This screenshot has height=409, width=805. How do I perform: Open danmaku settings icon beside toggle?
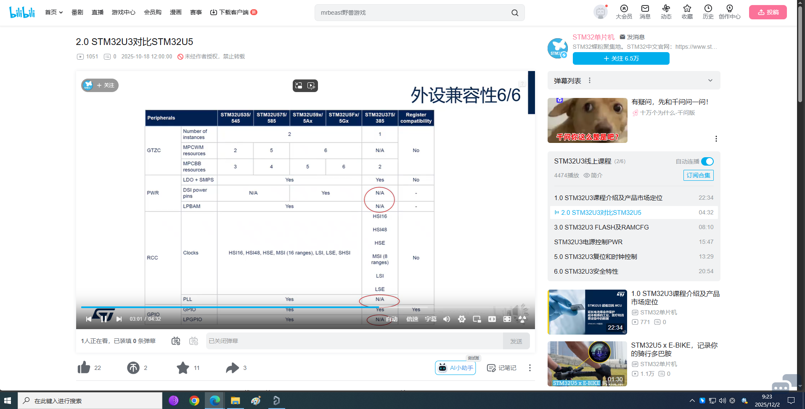(193, 341)
